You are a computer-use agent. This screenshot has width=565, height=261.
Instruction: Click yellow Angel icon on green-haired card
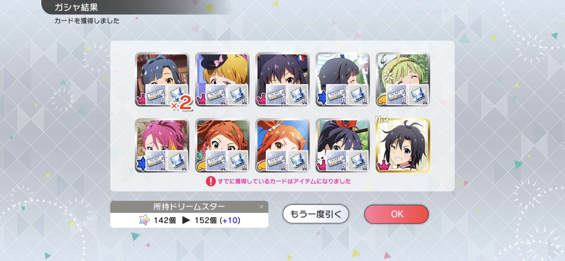tap(382, 101)
